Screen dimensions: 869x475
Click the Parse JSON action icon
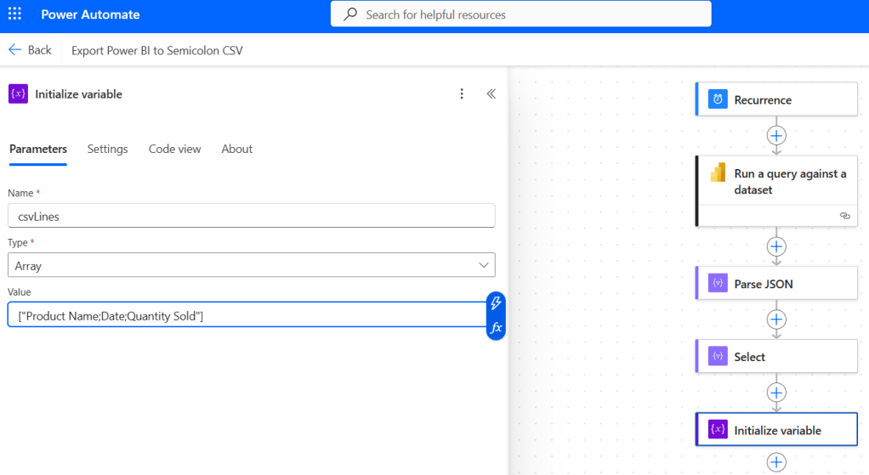[x=718, y=284]
